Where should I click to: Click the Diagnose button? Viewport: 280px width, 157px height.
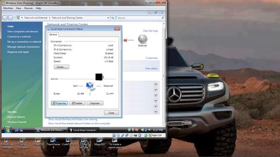pyautogui.click(x=95, y=103)
